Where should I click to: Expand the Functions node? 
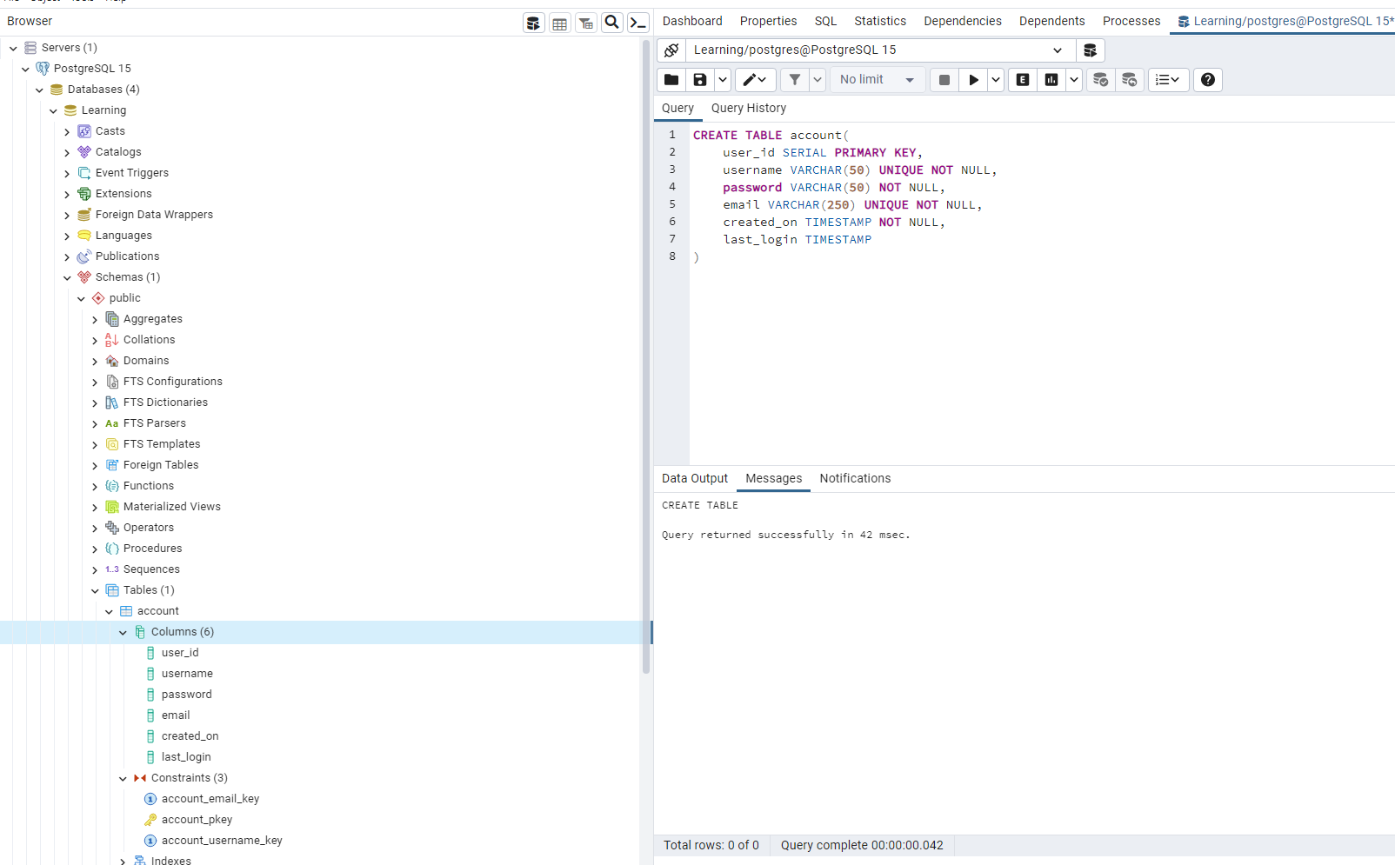click(x=95, y=487)
